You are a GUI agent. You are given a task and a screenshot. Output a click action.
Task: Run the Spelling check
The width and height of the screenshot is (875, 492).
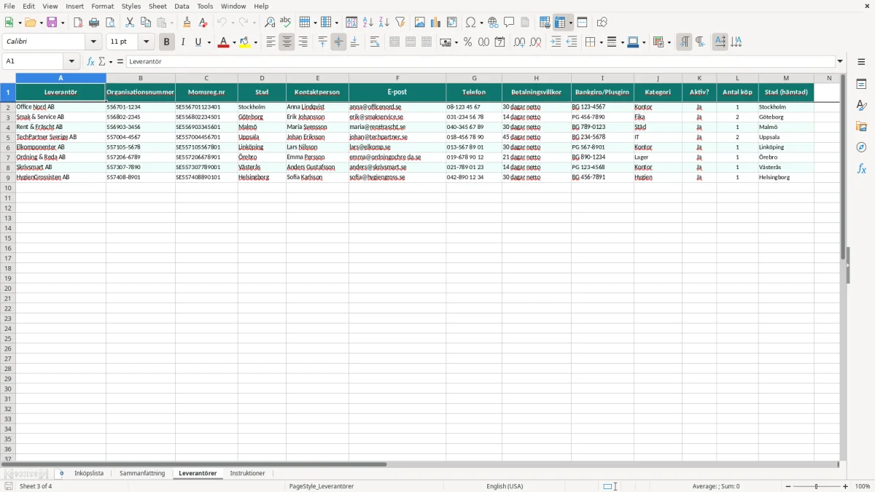pyautogui.click(x=285, y=23)
